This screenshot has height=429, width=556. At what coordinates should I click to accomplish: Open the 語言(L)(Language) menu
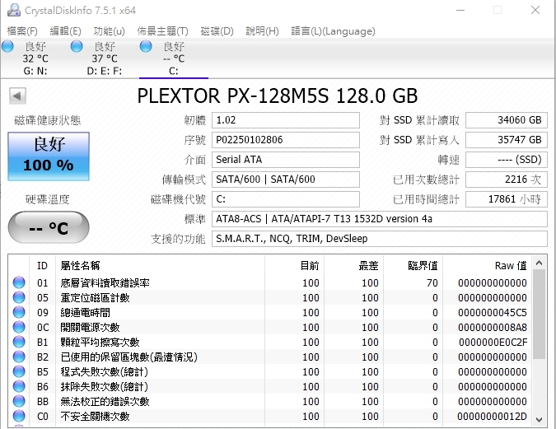pyautogui.click(x=333, y=31)
